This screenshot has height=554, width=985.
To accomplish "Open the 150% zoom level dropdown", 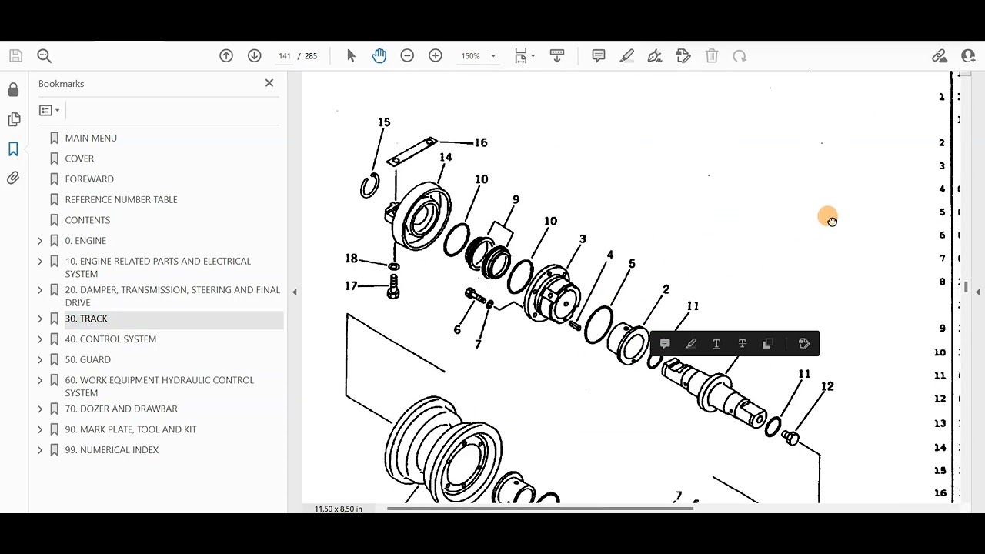I will point(479,55).
